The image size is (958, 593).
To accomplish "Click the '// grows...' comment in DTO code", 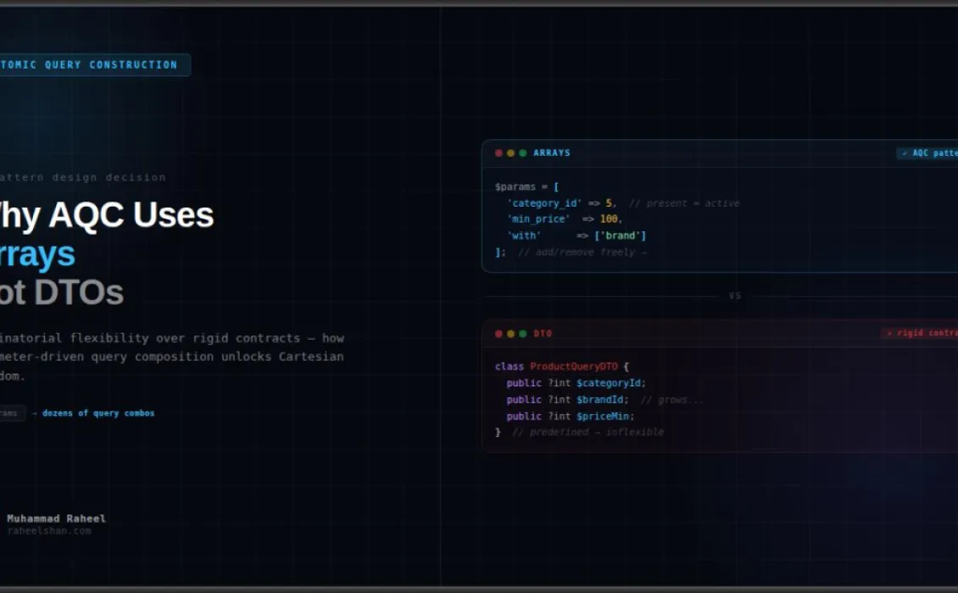I will pyautogui.click(x=672, y=400).
